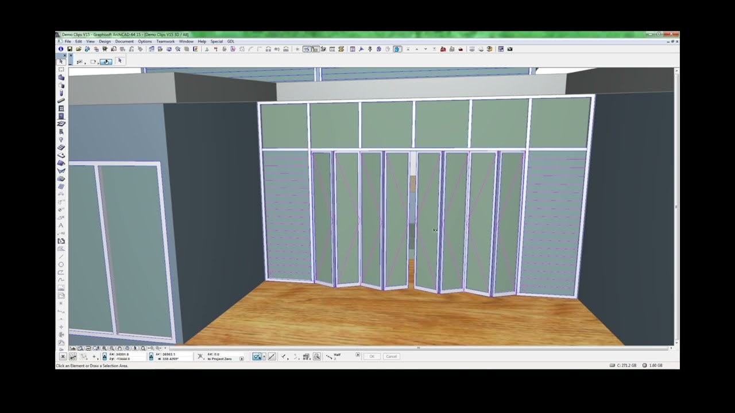Expand arrow next to to Project Zero
Viewport: 735px width, 413px height.
pos(241,359)
